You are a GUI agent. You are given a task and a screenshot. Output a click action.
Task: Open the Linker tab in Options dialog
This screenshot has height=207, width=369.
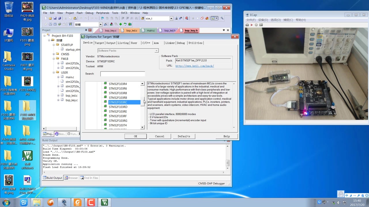coord(170,43)
